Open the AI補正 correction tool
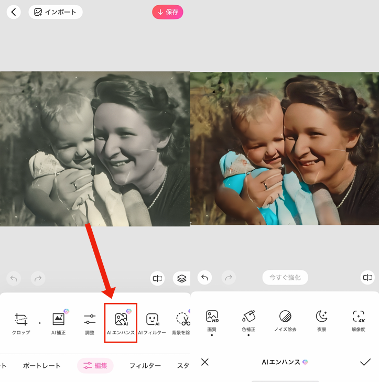The height and width of the screenshot is (382, 379). pos(58,322)
